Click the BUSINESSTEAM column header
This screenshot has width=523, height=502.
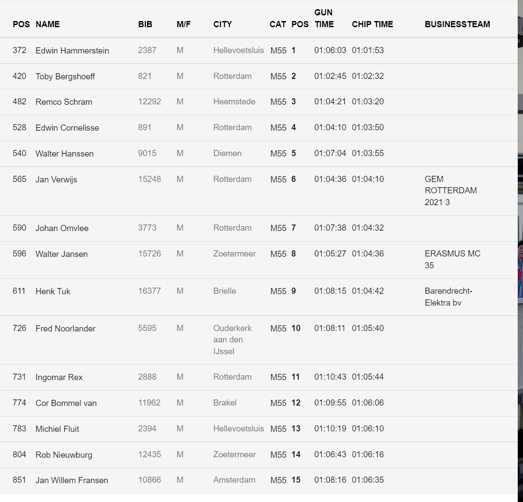pyautogui.click(x=457, y=24)
